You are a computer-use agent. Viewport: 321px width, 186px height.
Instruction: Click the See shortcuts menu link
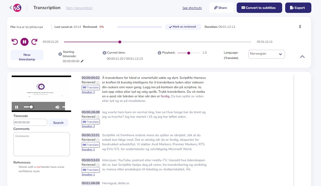[x=192, y=8]
